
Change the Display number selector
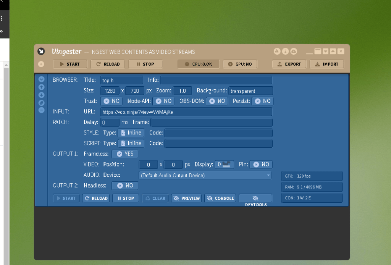coord(225,165)
